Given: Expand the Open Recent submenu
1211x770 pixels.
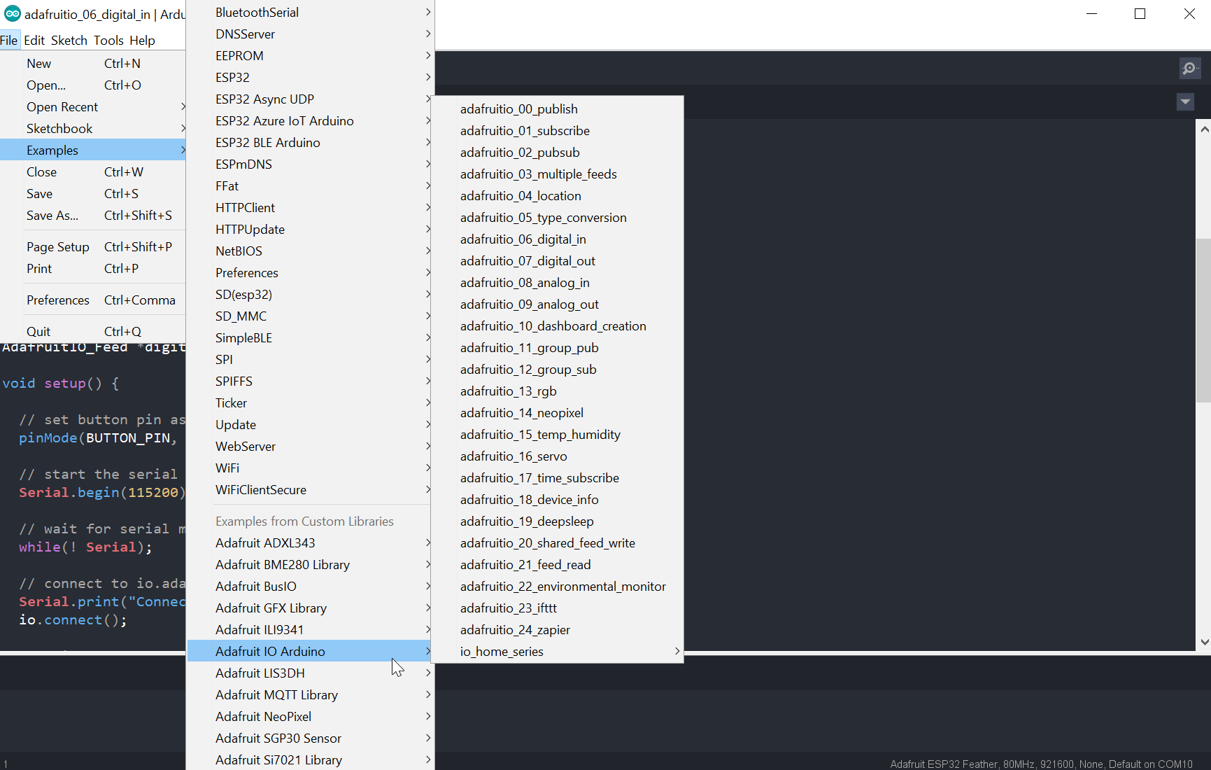Looking at the screenshot, I should point(93,107).
